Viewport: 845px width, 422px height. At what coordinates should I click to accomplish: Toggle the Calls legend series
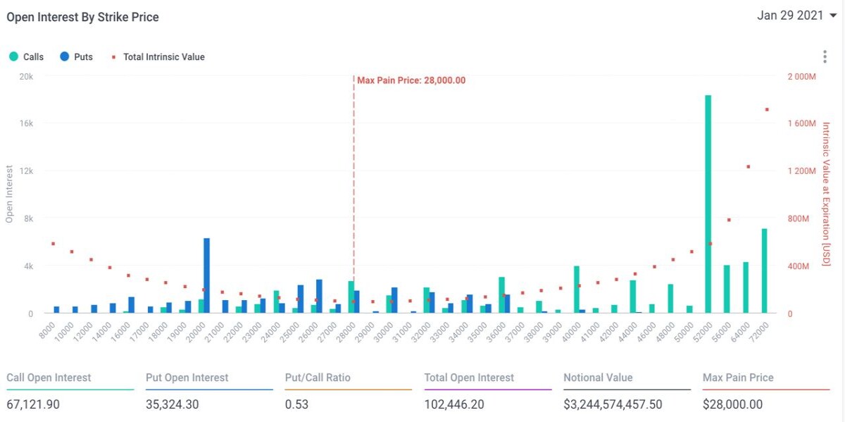point(26,56)
